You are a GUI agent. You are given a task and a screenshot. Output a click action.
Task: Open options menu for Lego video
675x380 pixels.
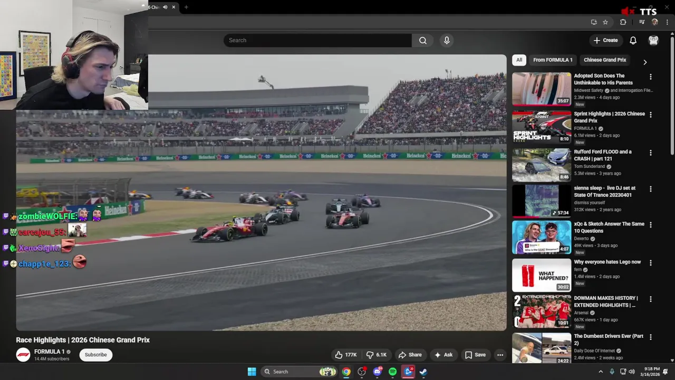tap(650, 263)
